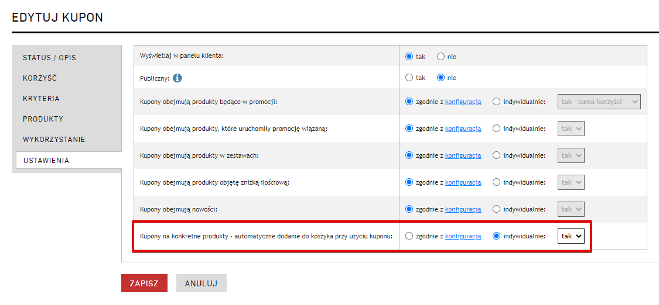Go to the KRYTERIA tab
Viewport: 659px width, 305px height.
(41, 99)
